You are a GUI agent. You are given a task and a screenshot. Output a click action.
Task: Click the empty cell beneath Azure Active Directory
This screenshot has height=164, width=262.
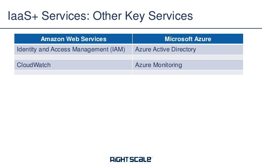(x=188, y=57)
